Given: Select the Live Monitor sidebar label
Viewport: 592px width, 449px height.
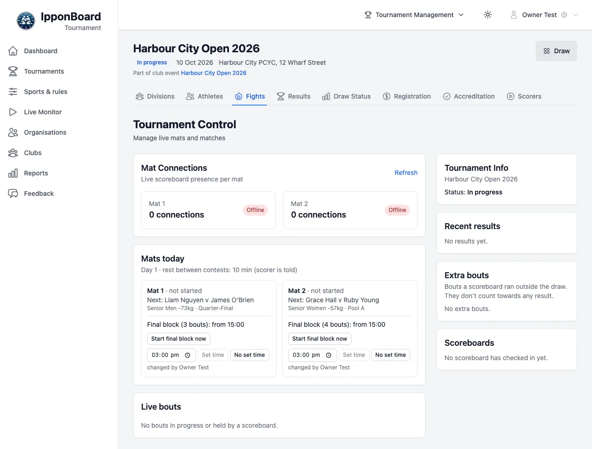Looking at the screenshot, I should point(43,112).
